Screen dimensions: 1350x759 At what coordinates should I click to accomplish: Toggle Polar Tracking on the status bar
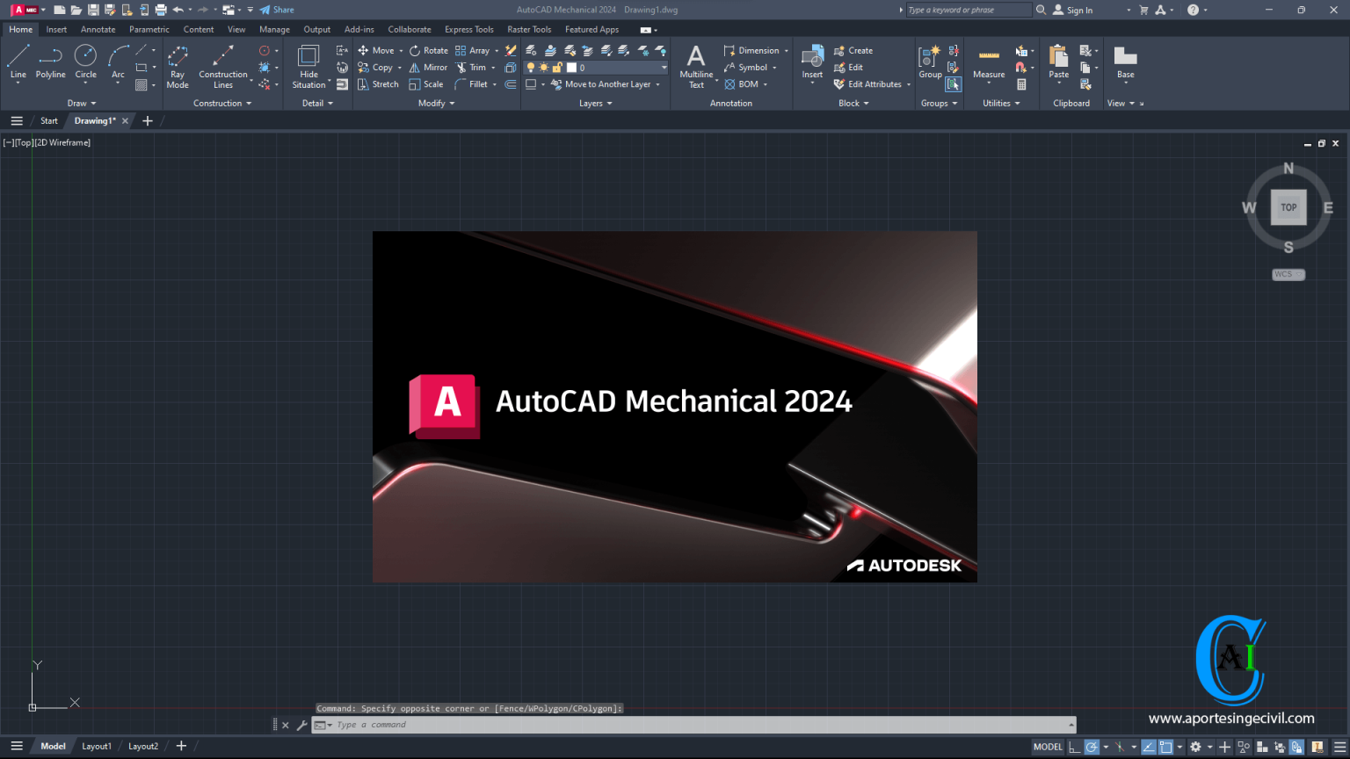tap(1091, 746)
